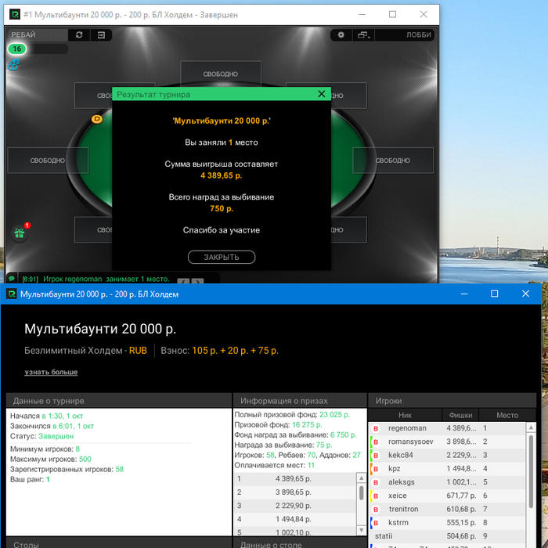Select the kpz player row
Image resolution: width=548 pixels, height=548 pixels.
(x=447, y=469)
